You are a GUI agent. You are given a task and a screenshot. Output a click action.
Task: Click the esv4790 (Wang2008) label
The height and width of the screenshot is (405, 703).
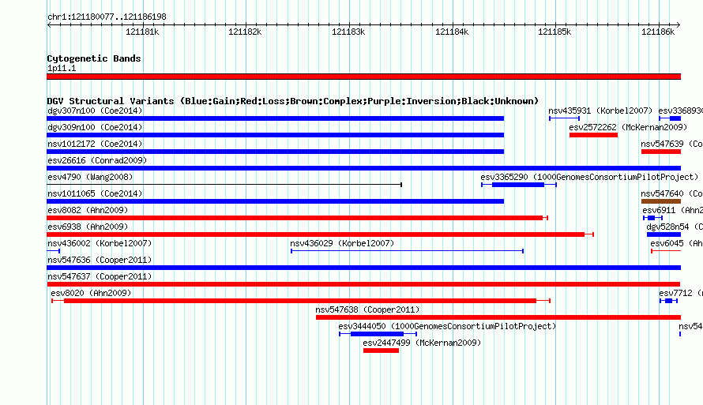[90, 177]
